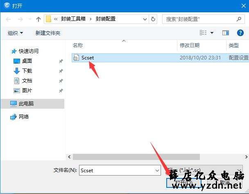Create folder with 新建文件夹

tap(48, 33)
